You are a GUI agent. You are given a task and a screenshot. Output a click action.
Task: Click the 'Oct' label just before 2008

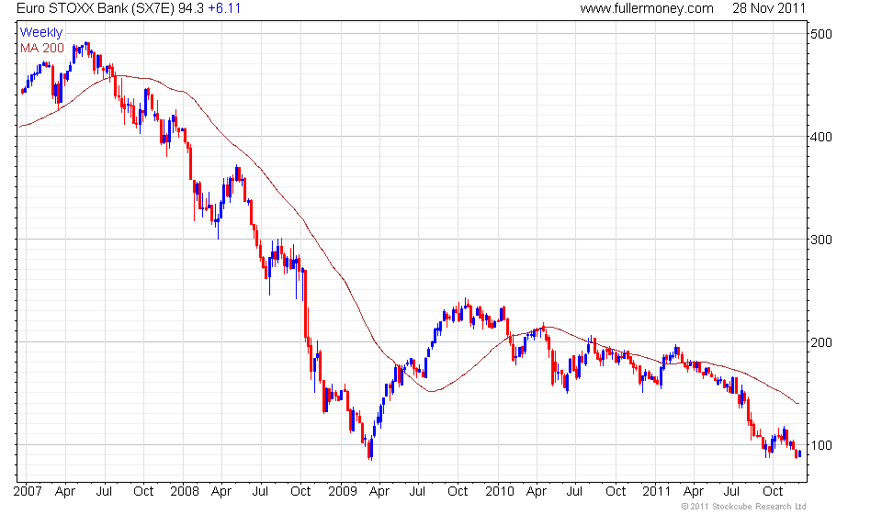[x=143, y=492]
